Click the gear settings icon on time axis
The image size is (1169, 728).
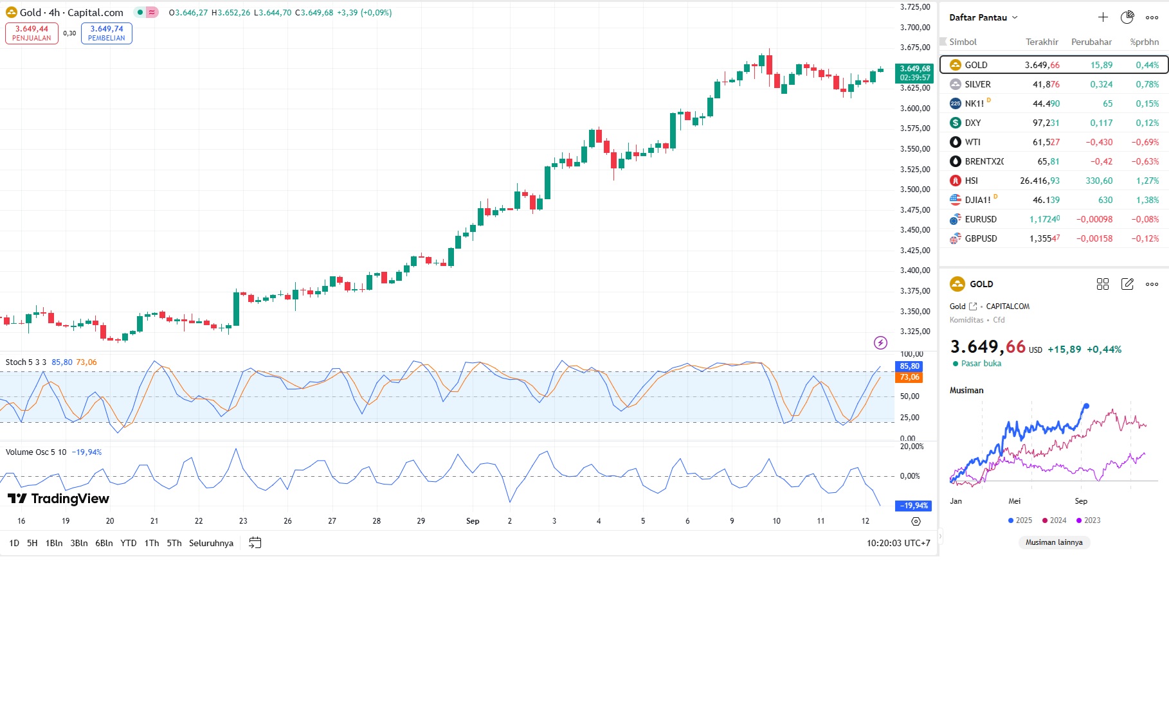916,521
